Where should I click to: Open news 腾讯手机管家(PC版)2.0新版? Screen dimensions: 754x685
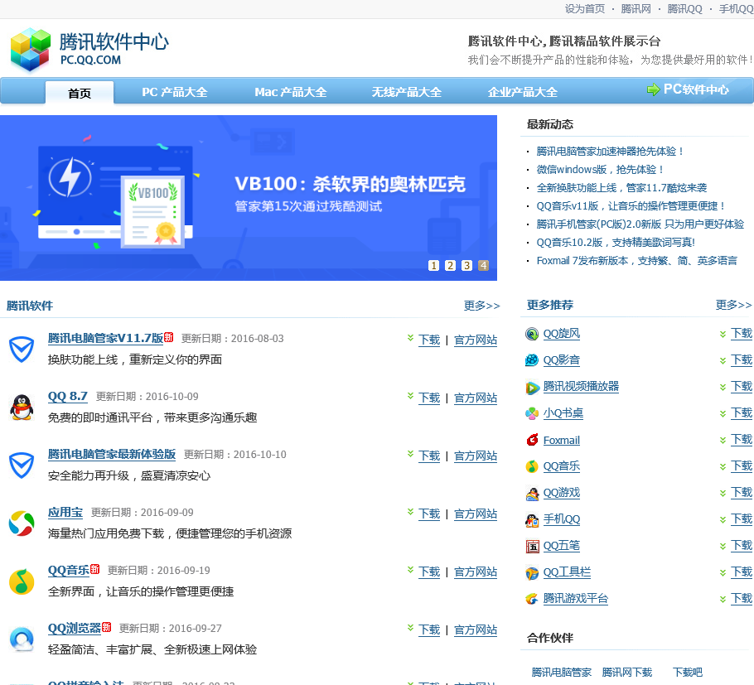click(x=640, y=224)
